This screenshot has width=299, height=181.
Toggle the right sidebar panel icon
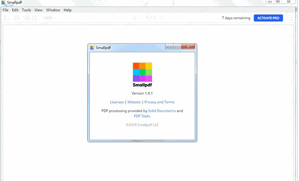290,18
